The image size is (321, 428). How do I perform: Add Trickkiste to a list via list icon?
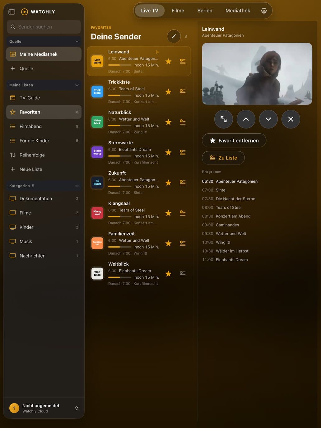click(183, 92)
